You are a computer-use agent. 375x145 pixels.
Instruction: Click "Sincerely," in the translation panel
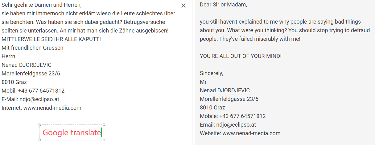tap(211, 73)
